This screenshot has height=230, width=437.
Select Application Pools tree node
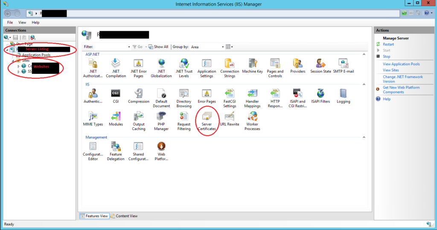tap(36, 55)
